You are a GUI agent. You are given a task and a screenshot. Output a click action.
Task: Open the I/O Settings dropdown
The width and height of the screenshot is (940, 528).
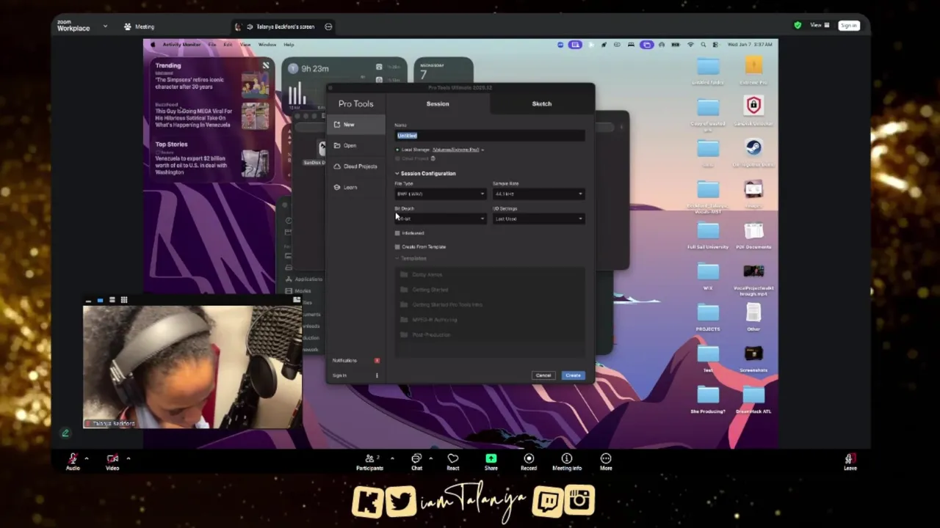click(x=538, y=219)
